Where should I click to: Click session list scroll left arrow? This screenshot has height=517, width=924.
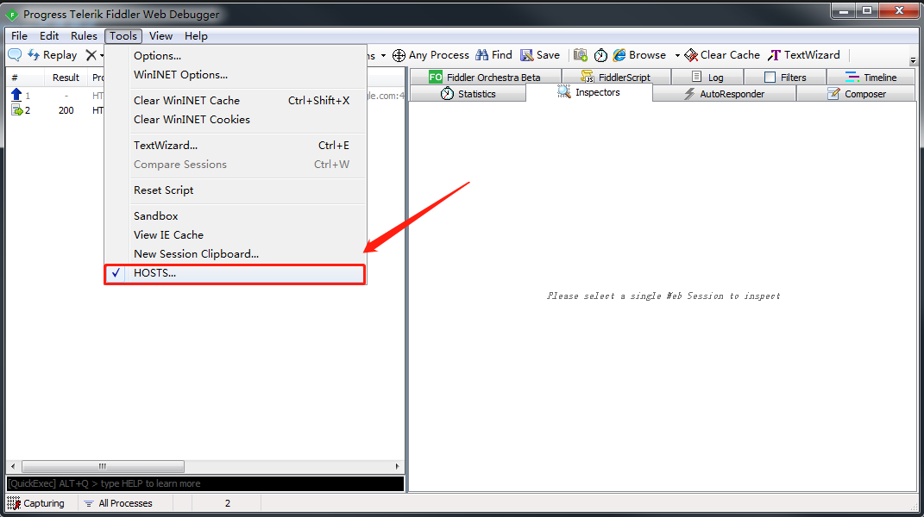(x=13, y=466)
